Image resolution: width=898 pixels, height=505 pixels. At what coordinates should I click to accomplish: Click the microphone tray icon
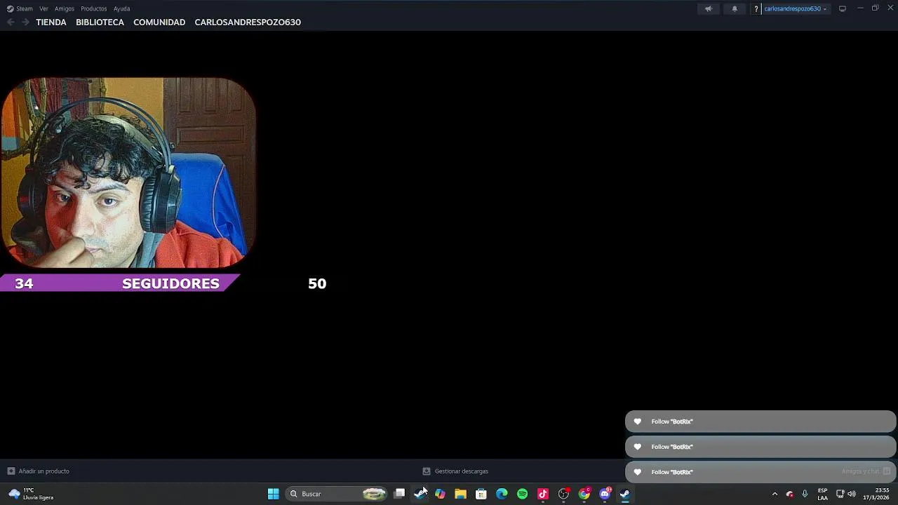click(x=805, y=494)
